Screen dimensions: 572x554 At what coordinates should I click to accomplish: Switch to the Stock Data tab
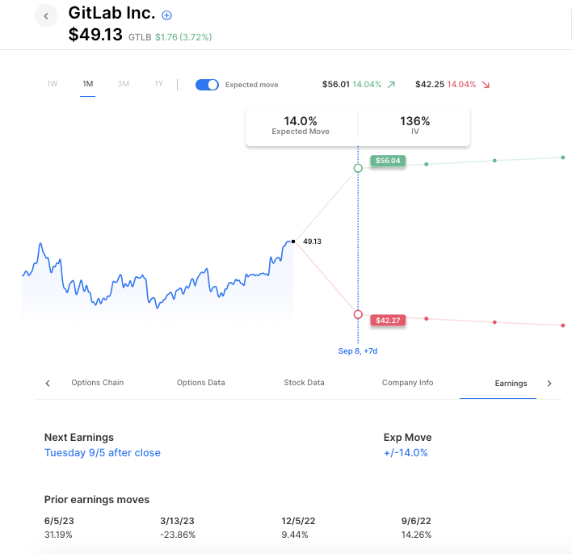coord(304,383)
